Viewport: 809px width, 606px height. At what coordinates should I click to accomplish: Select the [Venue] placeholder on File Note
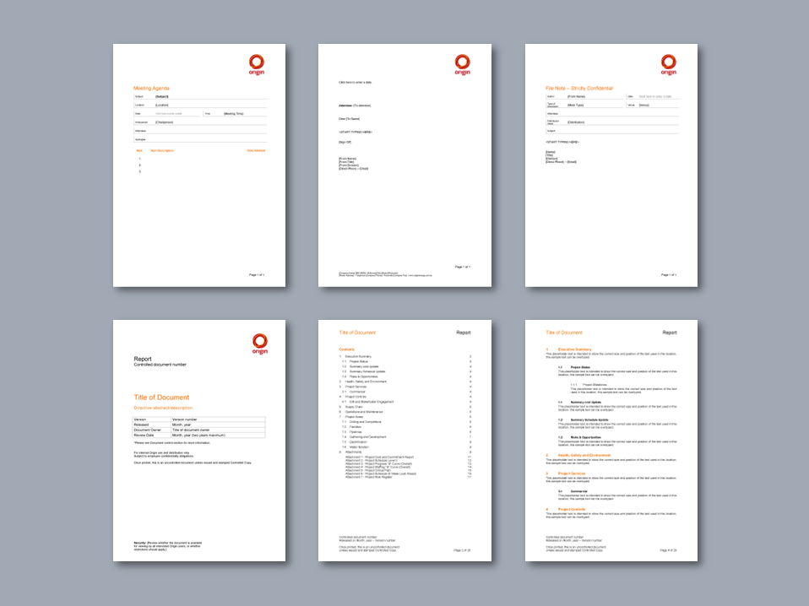point(644,105)
